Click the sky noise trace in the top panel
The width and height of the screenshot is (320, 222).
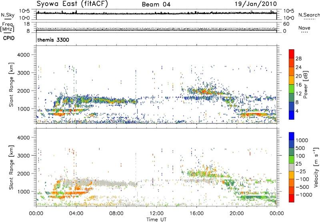pos(156,13)
